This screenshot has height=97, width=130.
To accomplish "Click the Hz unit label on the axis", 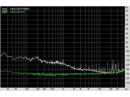I will tap(126, 89).
